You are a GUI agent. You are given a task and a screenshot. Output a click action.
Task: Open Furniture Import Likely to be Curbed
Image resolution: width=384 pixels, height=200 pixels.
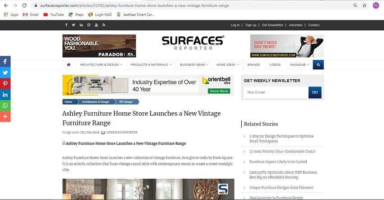point(278,162)
